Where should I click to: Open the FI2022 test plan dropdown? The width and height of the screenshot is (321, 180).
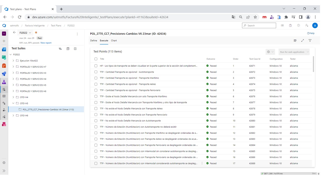pos(25,33)
